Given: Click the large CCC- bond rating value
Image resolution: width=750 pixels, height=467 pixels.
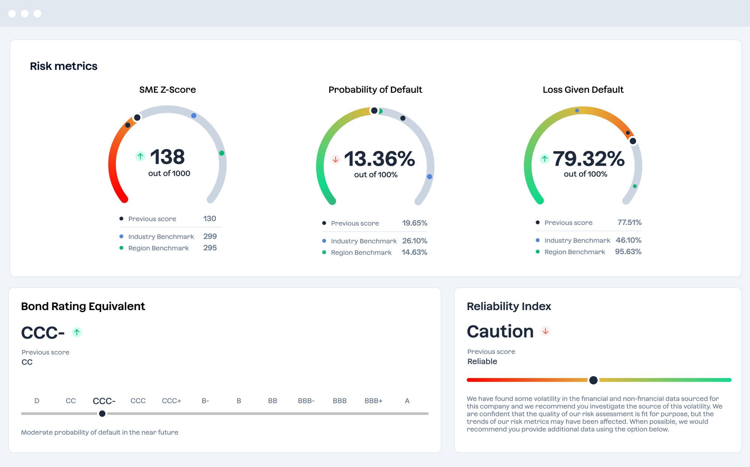Looking at the screenshot, I should [43, 333].
